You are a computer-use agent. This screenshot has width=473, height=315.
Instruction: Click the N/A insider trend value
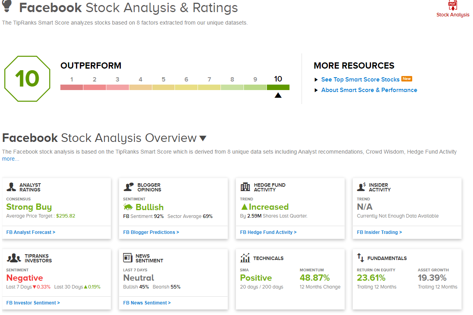(365, 207)
